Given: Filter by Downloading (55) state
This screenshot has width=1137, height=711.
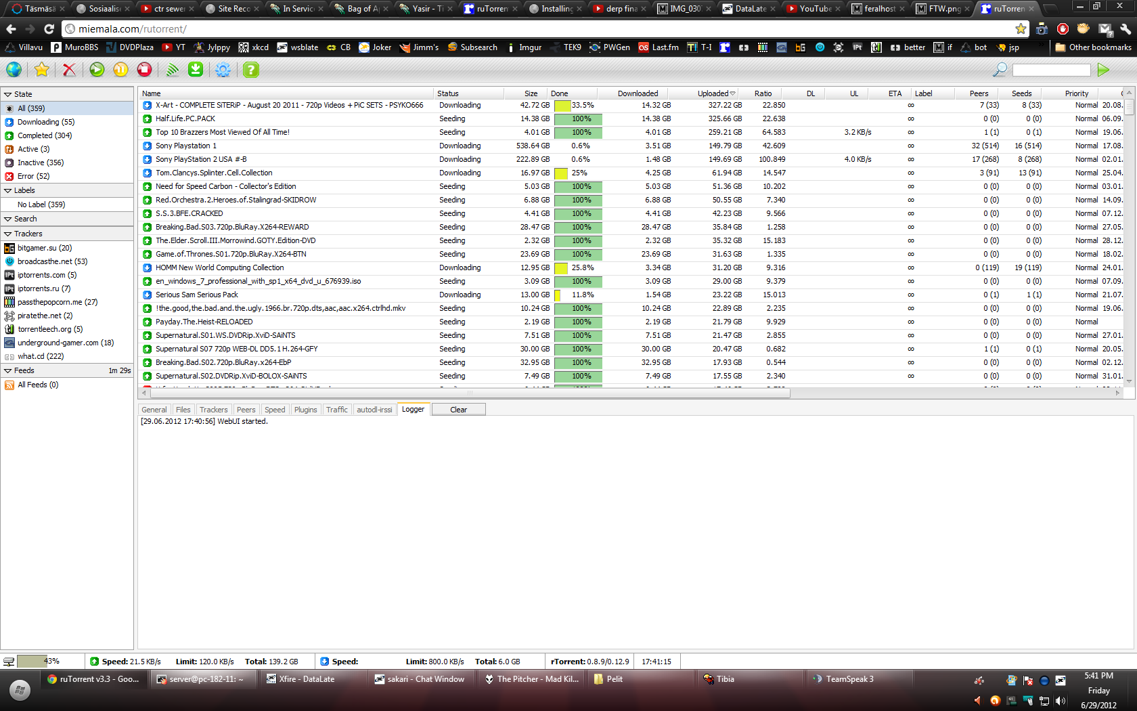Looking at the screenshot, I should (67, 122).
